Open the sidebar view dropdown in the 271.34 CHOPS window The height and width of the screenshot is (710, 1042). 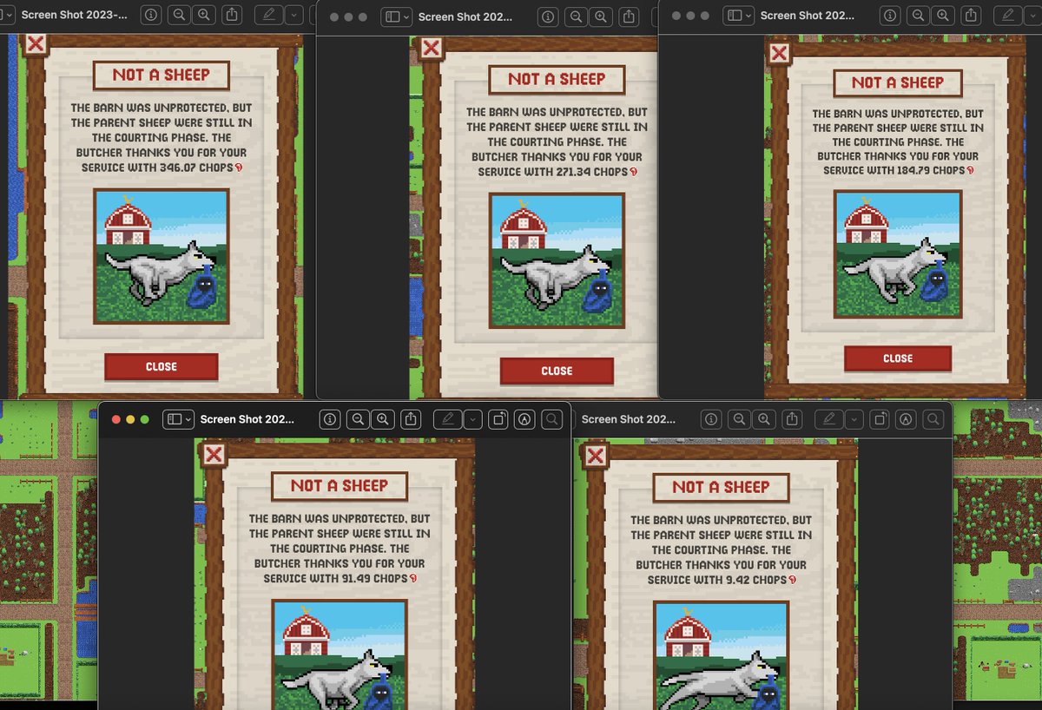pos(406,16)
